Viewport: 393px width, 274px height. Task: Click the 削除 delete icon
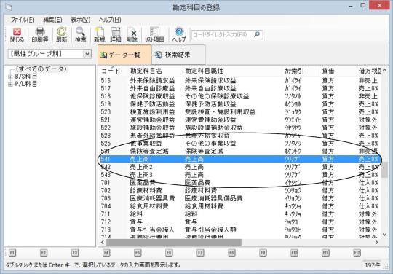point(132,35)
